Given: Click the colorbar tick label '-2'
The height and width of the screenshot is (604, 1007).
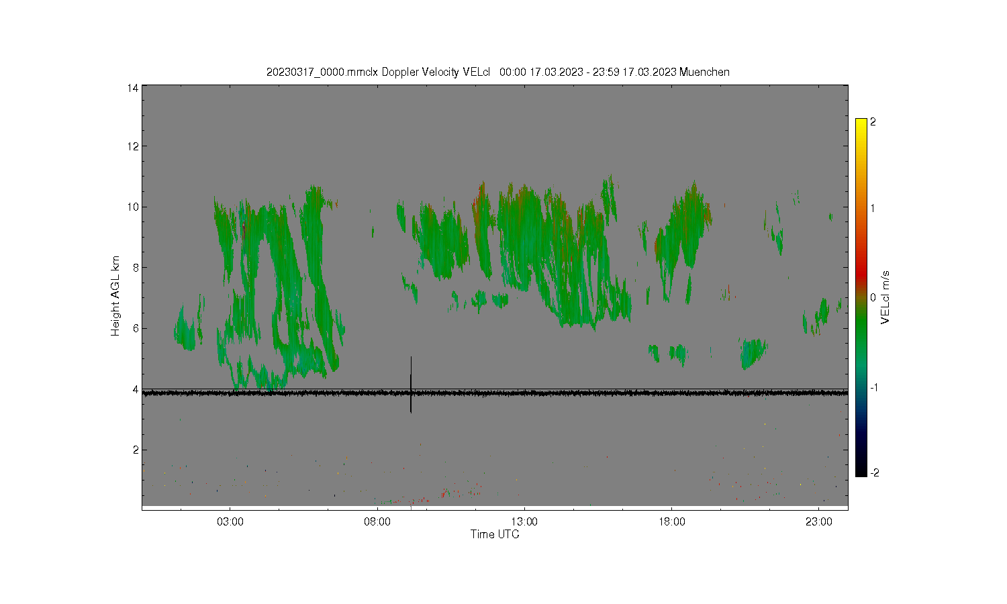Looking at the screenshot, I should (x=874, y=472).
